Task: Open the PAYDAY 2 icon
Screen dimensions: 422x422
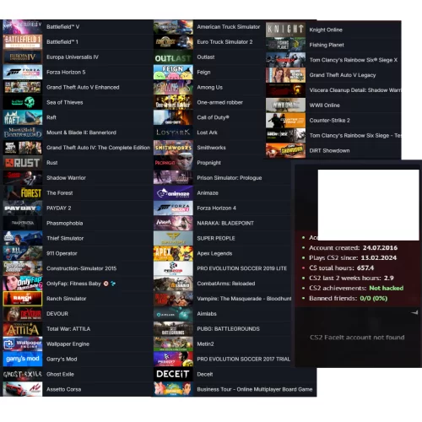Action: pos(23,208)
